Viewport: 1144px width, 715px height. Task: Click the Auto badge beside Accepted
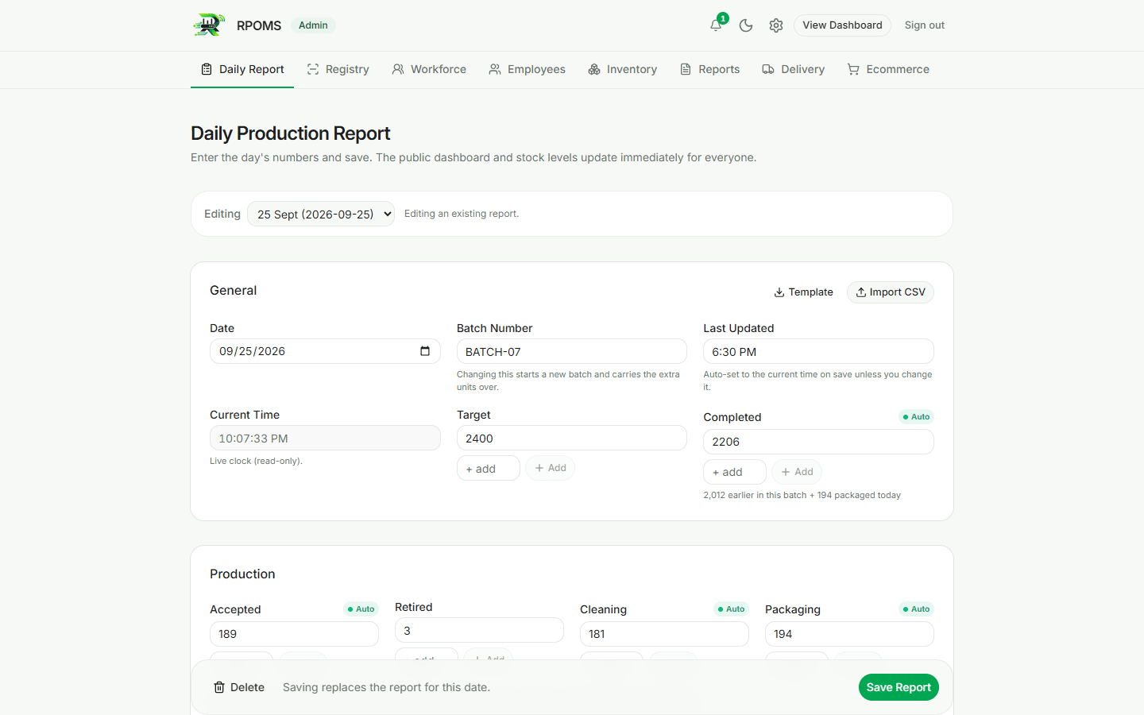(x=361, y=609)
